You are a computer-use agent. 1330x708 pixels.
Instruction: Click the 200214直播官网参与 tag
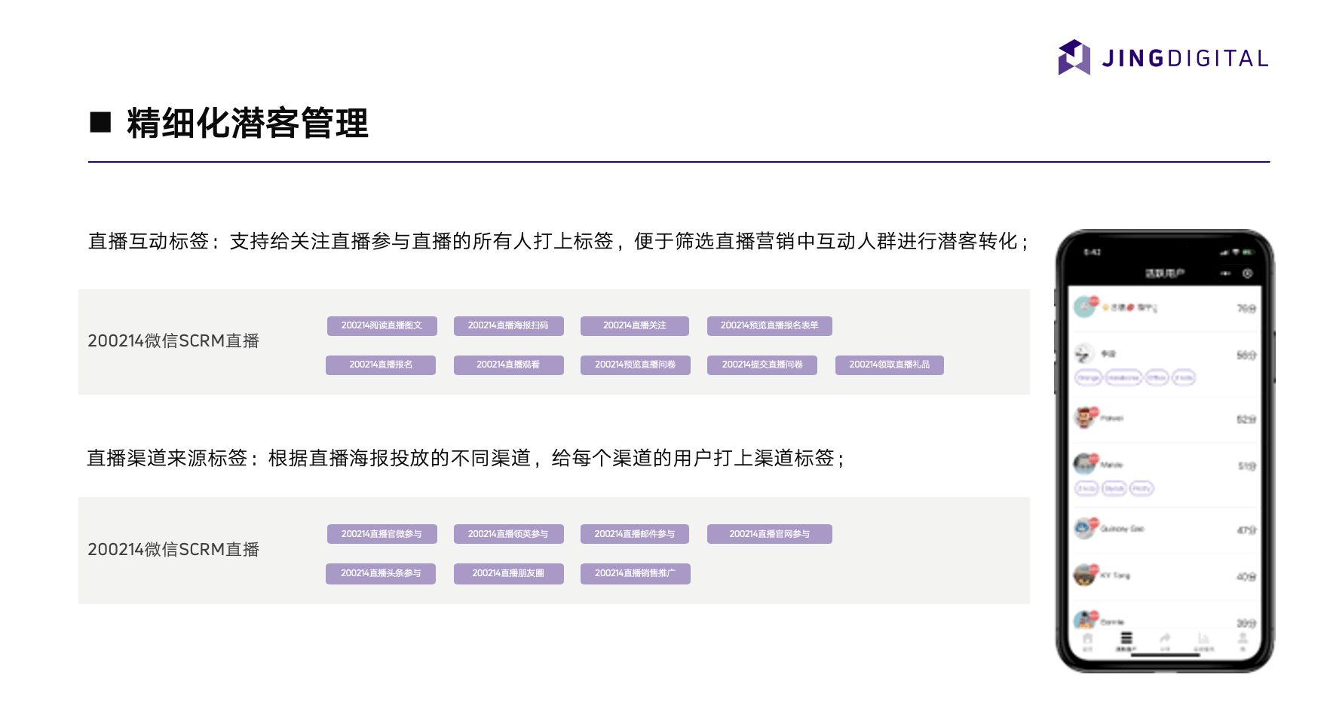point(769,533)
